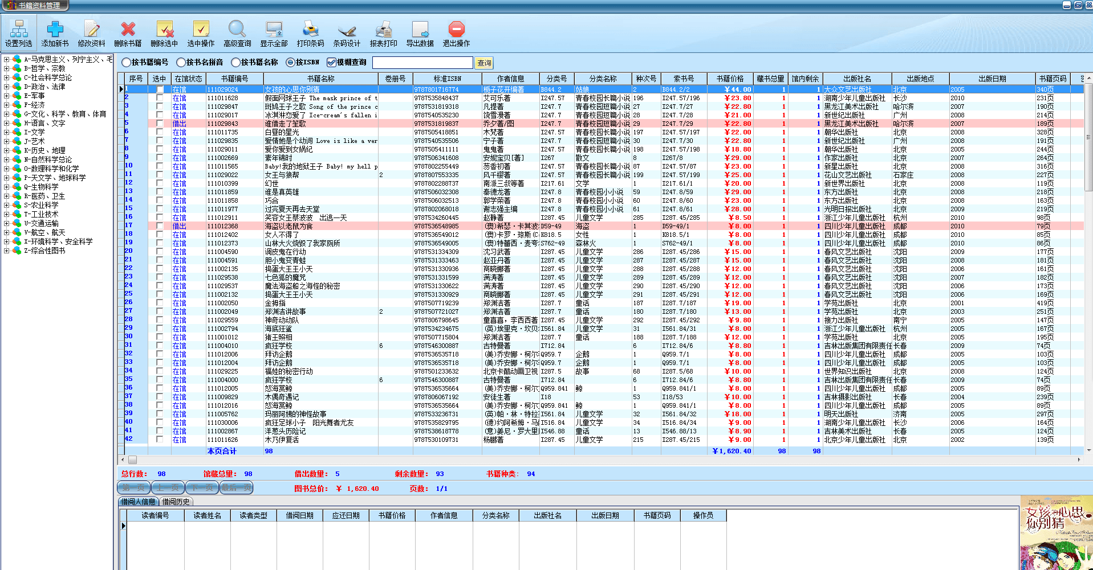
Task: Click the 导出数据 export icon
Action: pos(420,34)
